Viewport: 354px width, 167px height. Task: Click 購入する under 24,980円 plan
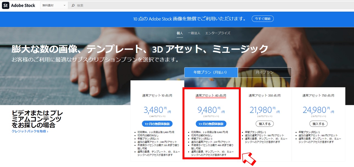tap(318, 124)
